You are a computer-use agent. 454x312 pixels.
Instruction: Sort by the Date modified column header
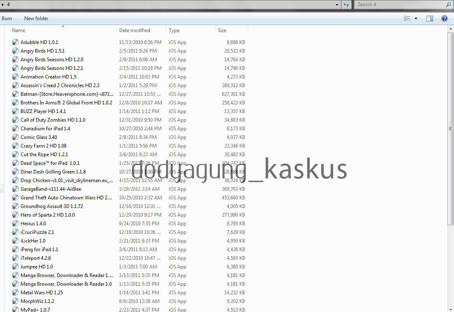(x=141, y=30)
